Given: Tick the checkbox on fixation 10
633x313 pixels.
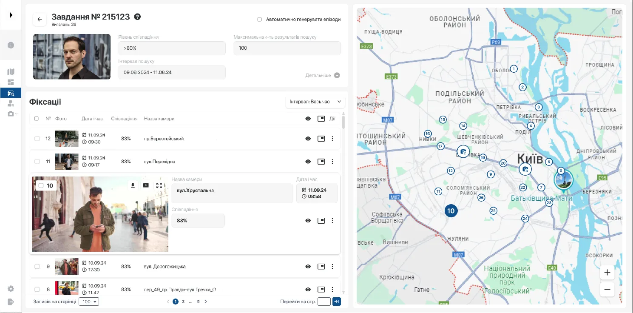Looking at the screenshot, I should tap(41, 185).
